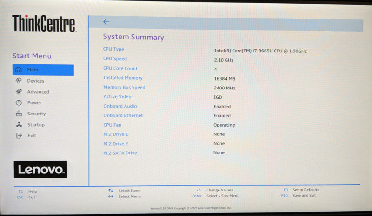Click the Operating value
This screenshot has height=216, width=372.
[224, 125]
